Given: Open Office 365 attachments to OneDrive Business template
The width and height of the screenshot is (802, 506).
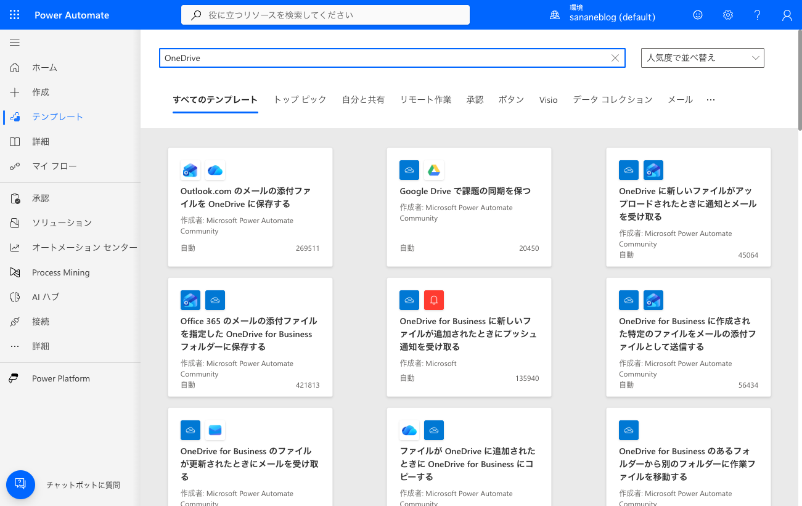Looking at the screenshot, I should tap(250, 337).
